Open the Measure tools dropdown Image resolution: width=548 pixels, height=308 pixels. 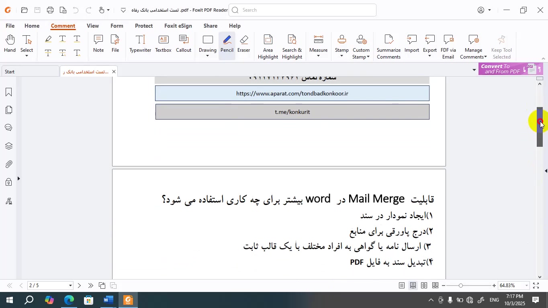tap(319, 56)
